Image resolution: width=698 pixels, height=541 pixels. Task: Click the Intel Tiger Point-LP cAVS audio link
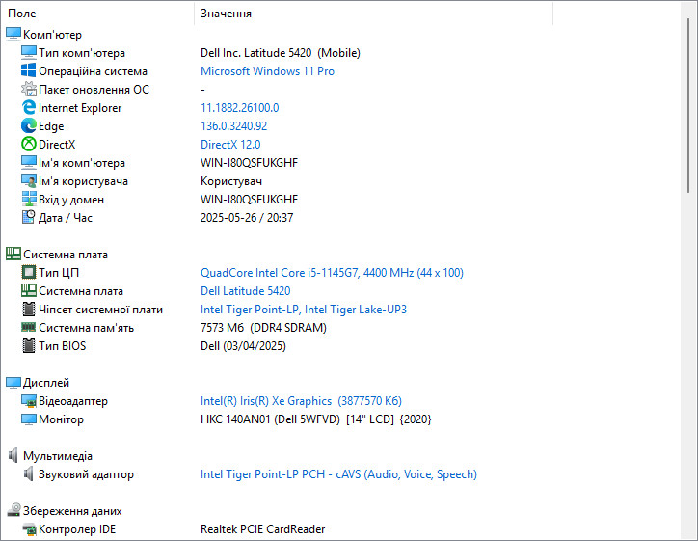[338, 474]
